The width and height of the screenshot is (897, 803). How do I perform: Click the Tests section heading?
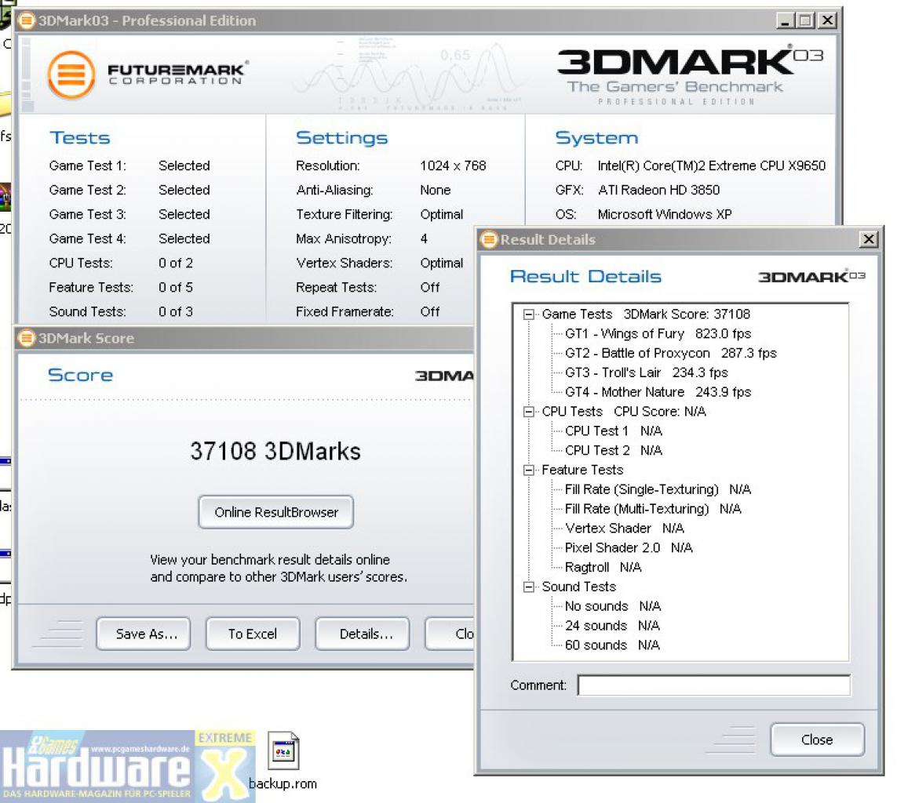click(80, 138)
